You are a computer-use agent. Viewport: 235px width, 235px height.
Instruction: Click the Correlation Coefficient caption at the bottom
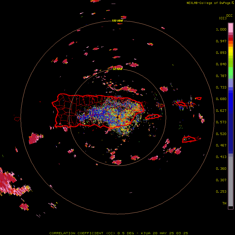click(x=119, y=233)
